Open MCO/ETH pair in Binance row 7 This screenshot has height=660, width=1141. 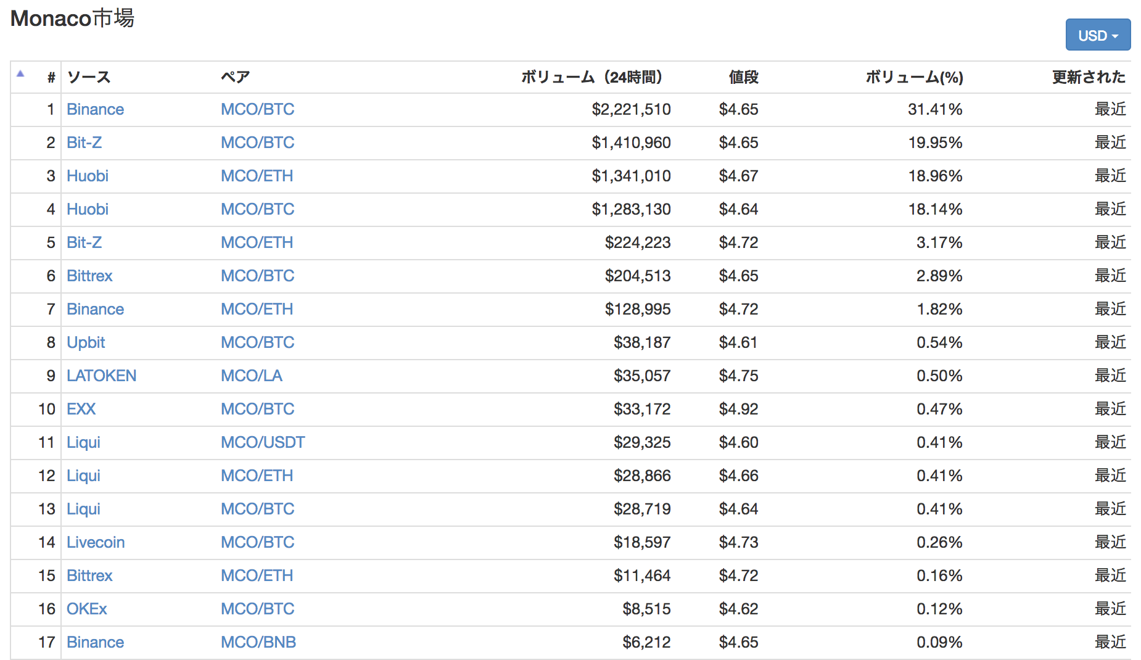257,309
